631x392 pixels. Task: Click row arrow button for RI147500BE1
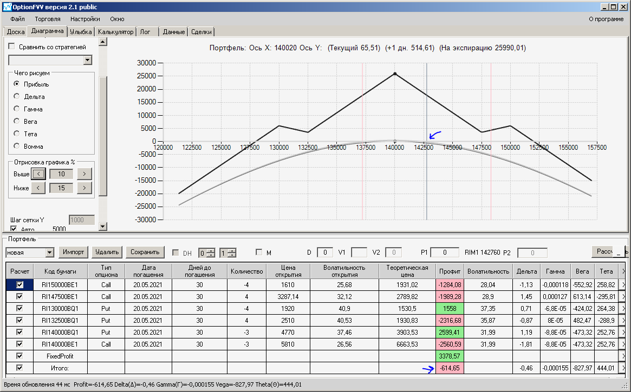623,297
